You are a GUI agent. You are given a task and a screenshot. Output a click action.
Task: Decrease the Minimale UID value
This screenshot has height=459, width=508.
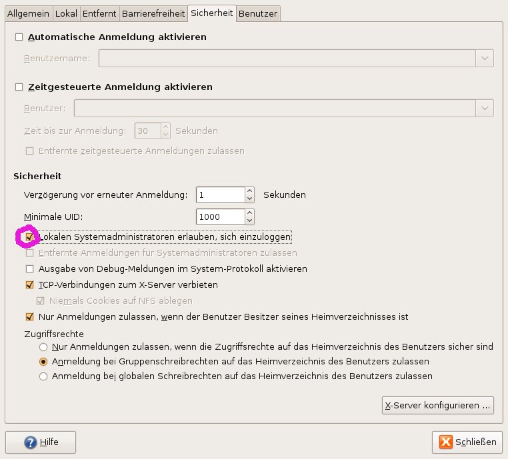pyautogui.click(x=250, y=221)
